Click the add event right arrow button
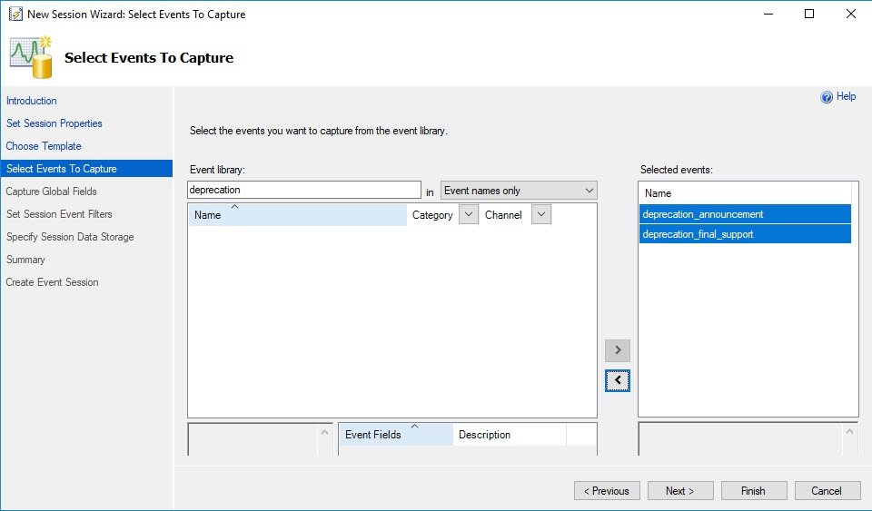This screenshot has width=872, height=511. point(618,350)
